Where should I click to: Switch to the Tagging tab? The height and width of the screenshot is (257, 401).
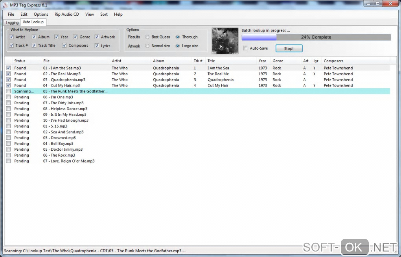pos(12,22)
